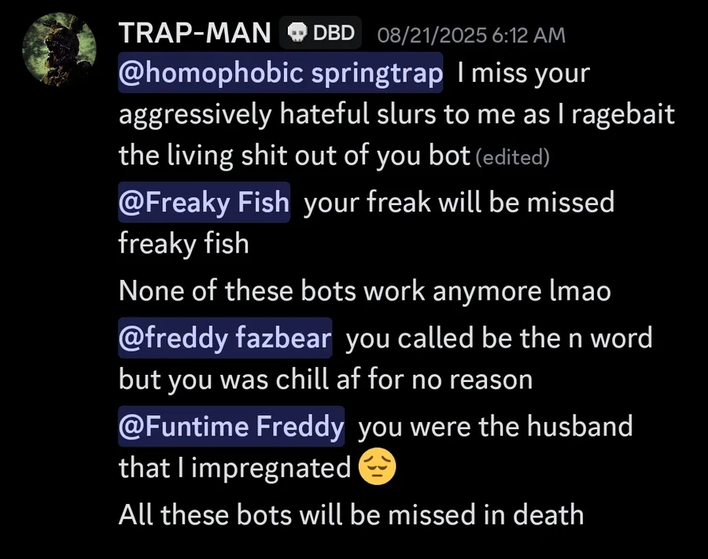
Task: Click the "your freak will be missed" text
Action: click(459, 202)
